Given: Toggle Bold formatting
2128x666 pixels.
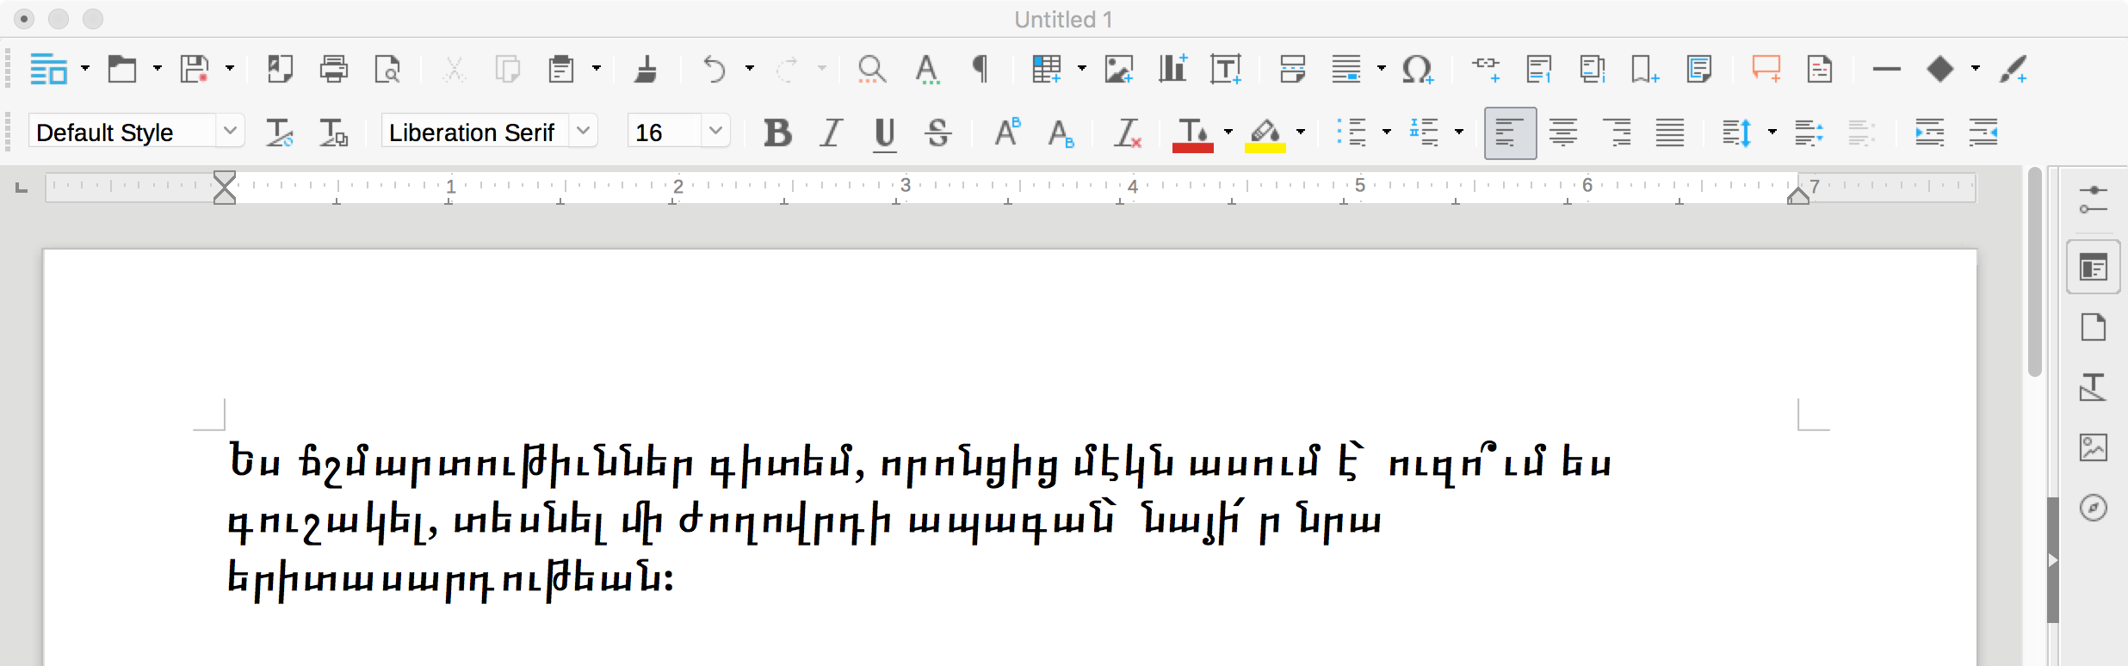Looking at the screenshot, I should click(777, 133).
